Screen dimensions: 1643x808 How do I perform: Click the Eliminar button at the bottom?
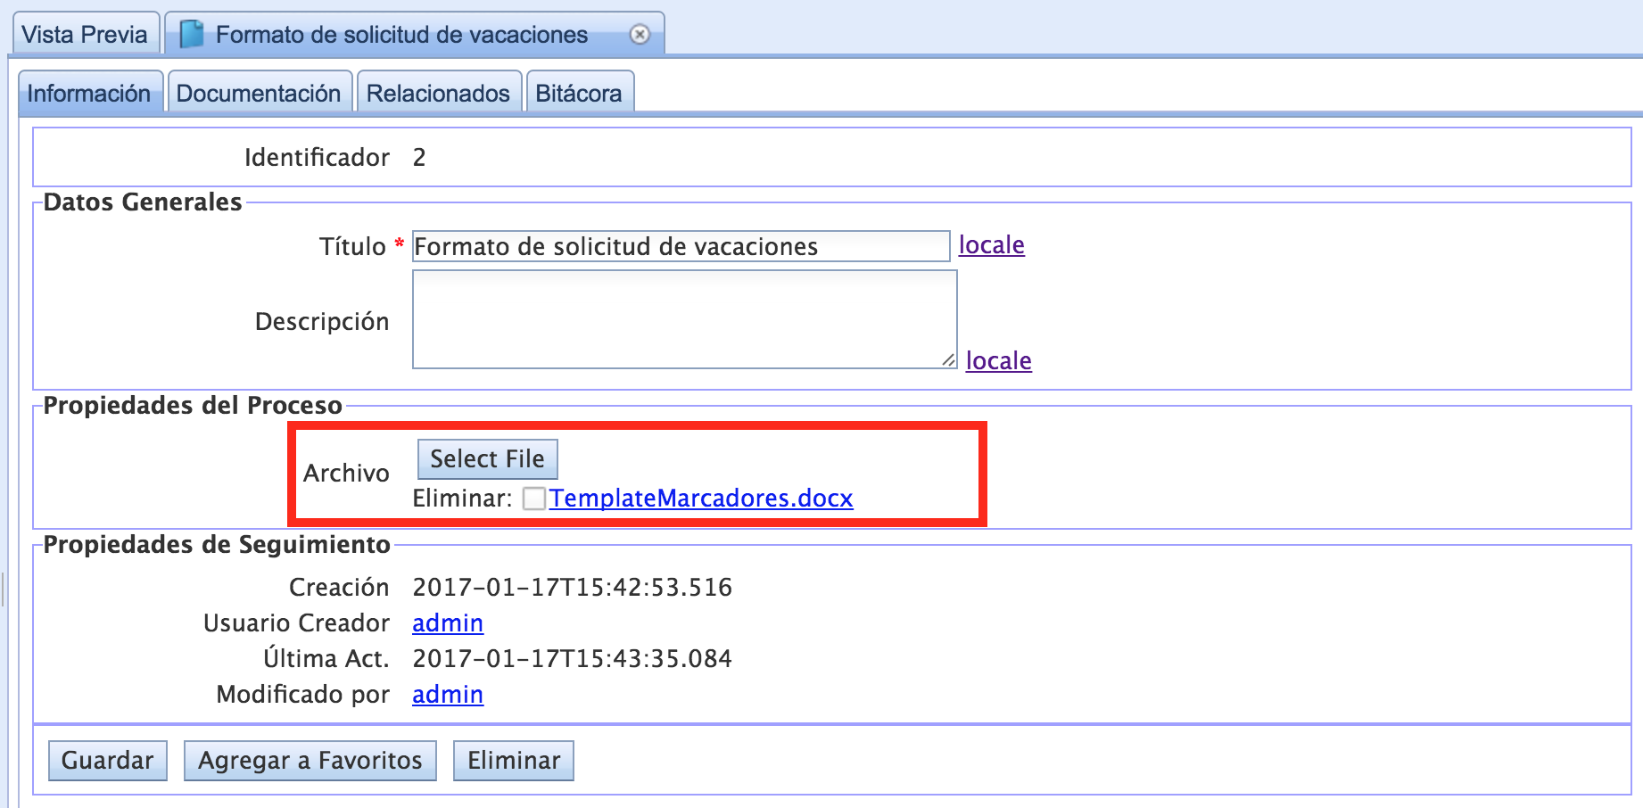(514, 761)
